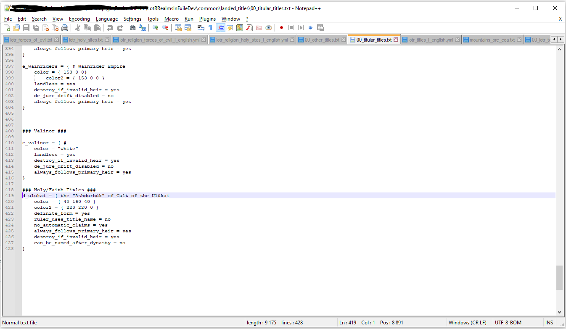
Task: Open the Run menu
Action: [189, 19]
